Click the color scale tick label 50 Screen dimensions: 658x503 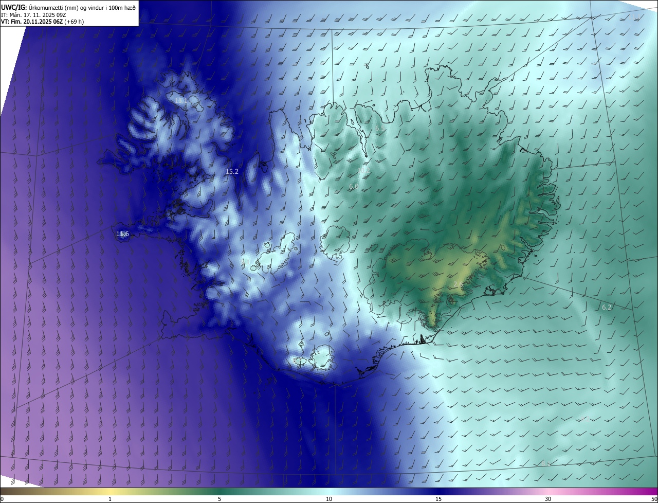pos(654,499)
